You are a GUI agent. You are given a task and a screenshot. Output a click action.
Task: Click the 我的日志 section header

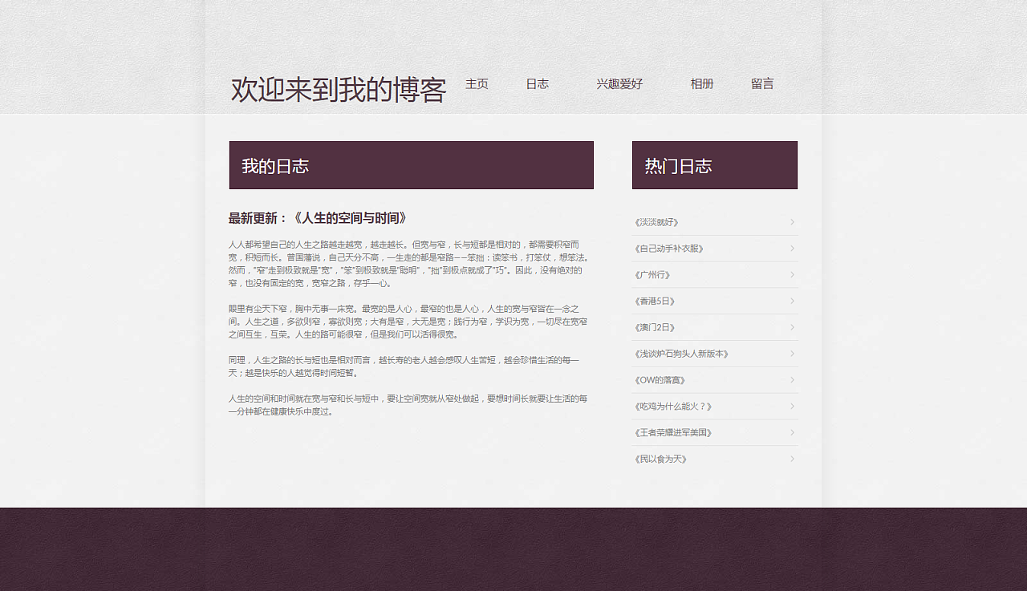pos(411,165)
